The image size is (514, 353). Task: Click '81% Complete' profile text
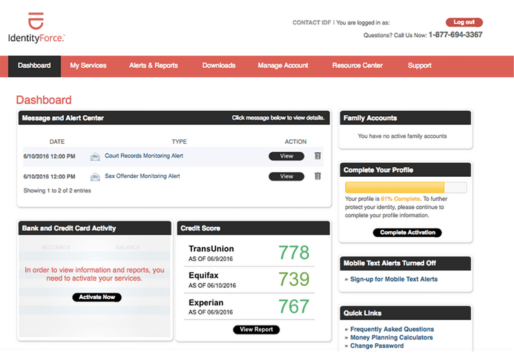[400, 199]
